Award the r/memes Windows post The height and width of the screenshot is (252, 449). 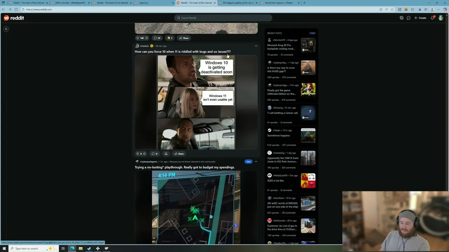pos(166,154)
